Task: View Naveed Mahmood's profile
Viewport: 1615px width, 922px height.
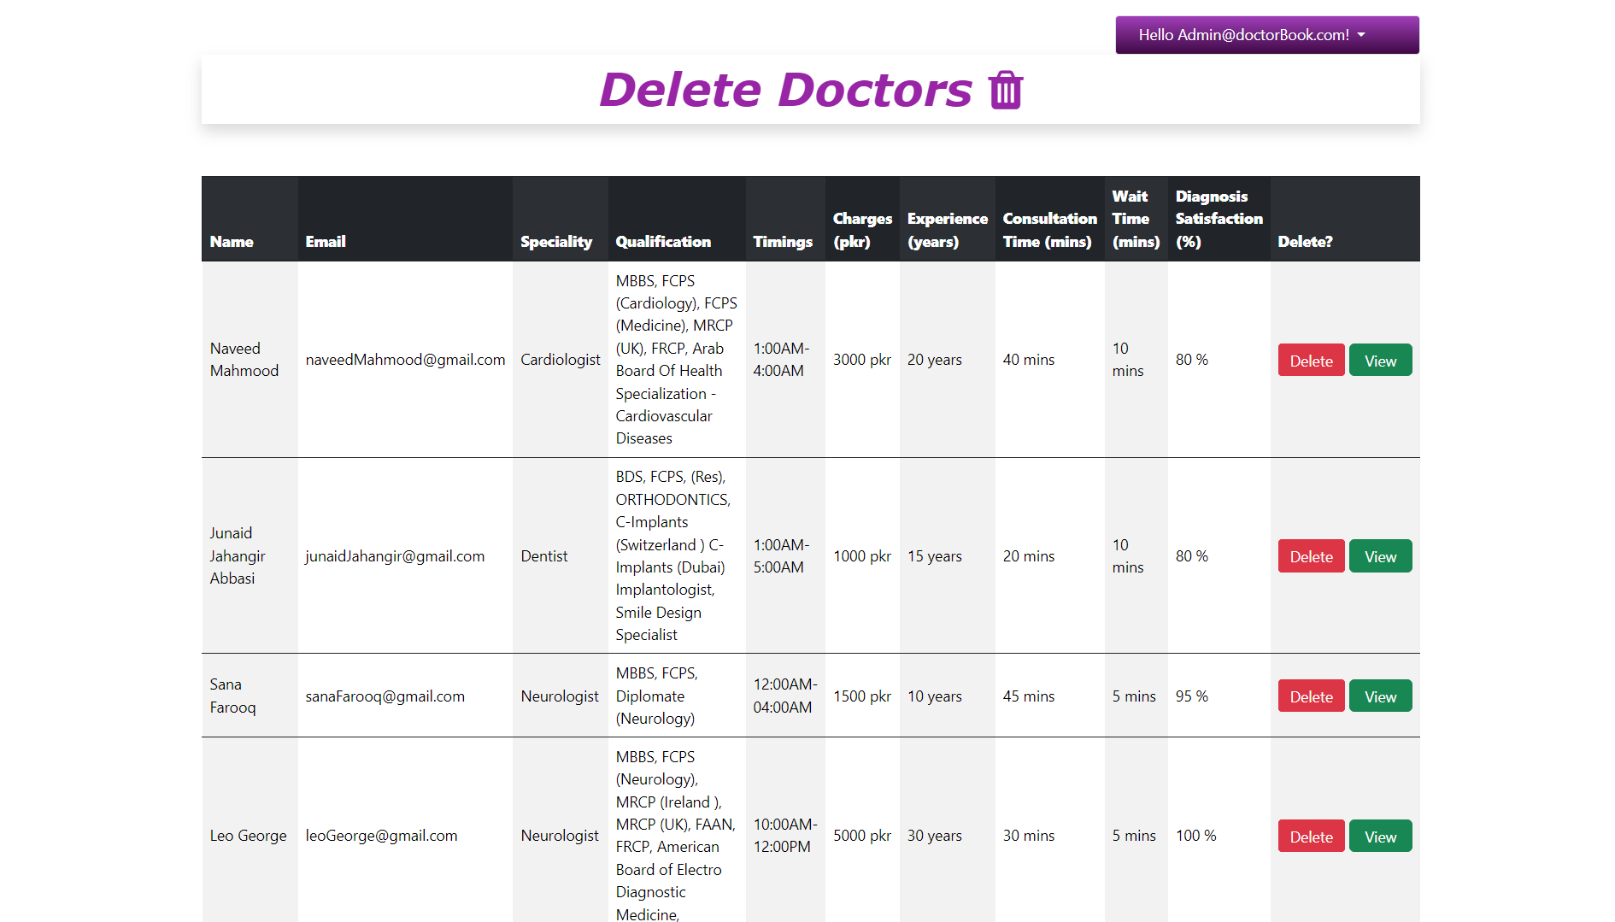Action: tap(1379, 361)
